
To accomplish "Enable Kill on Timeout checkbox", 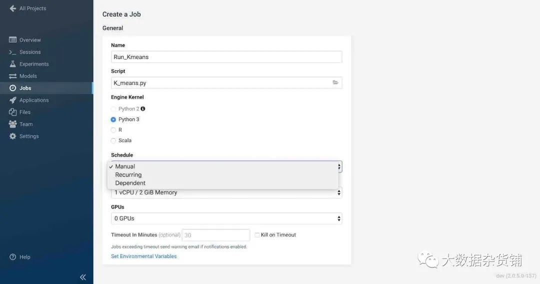I will click(x=257, y=235).
